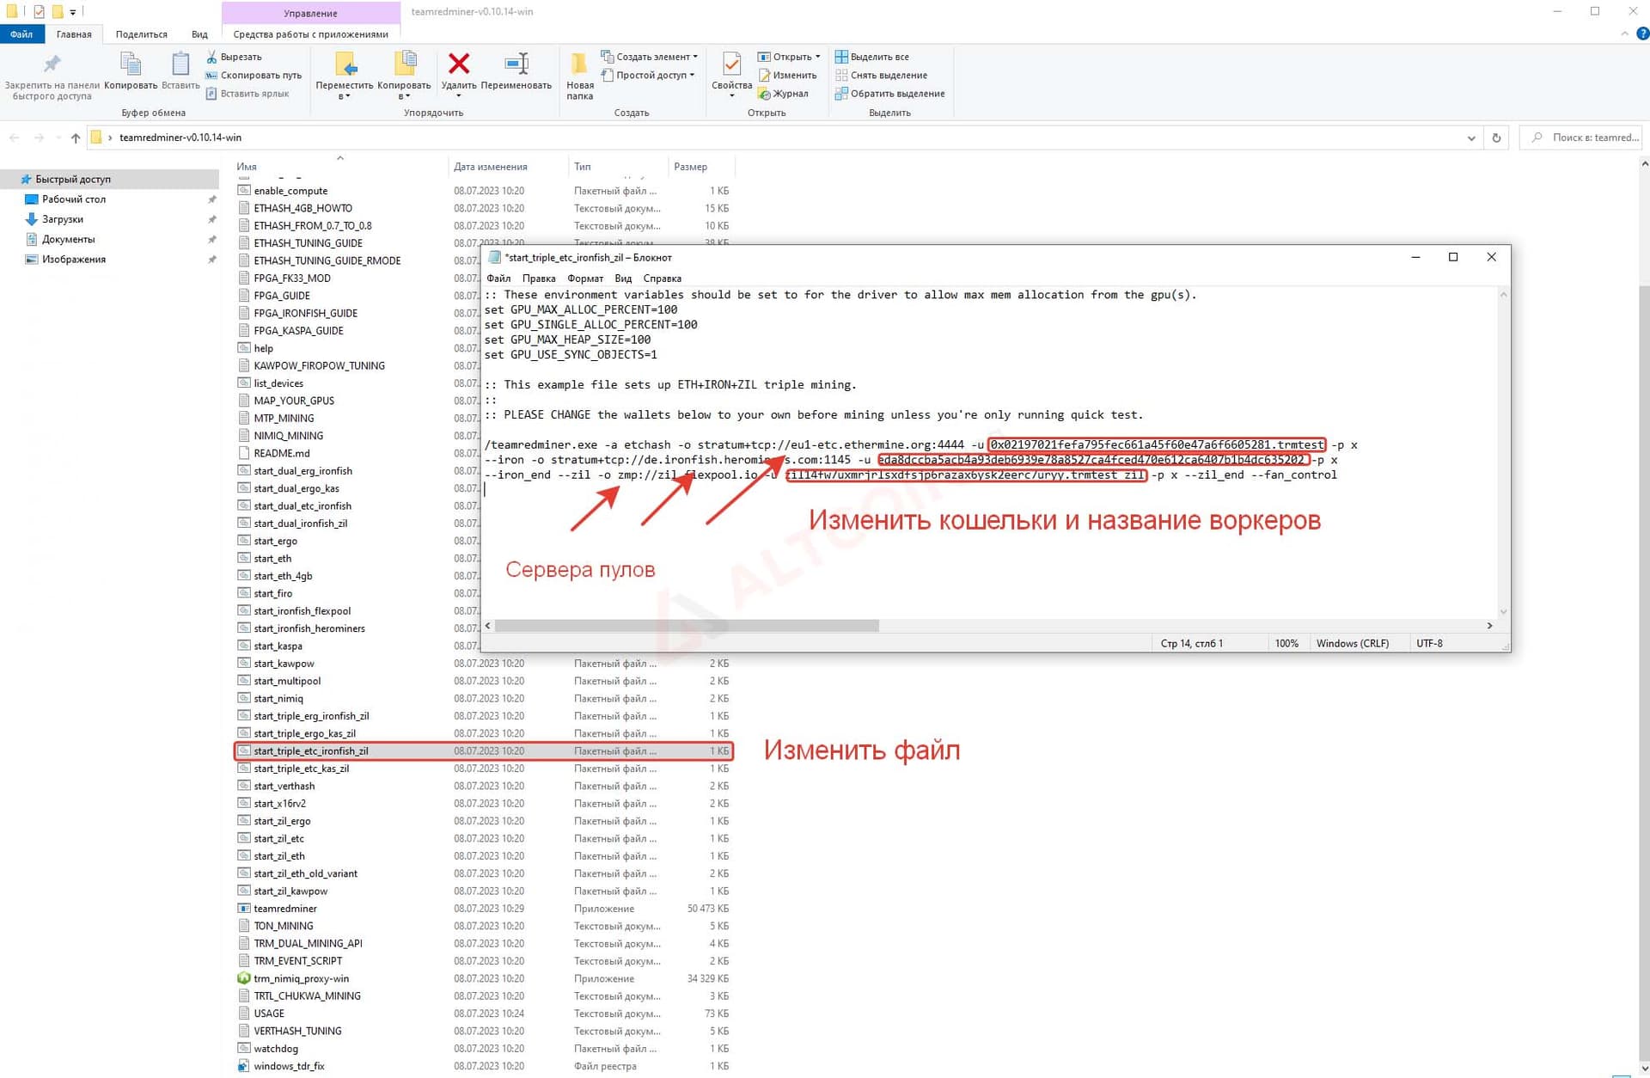Click Изменить edit button in ribbon
The width and height of the screenshot is (1650, 1078).
click(x=787, y=75)
